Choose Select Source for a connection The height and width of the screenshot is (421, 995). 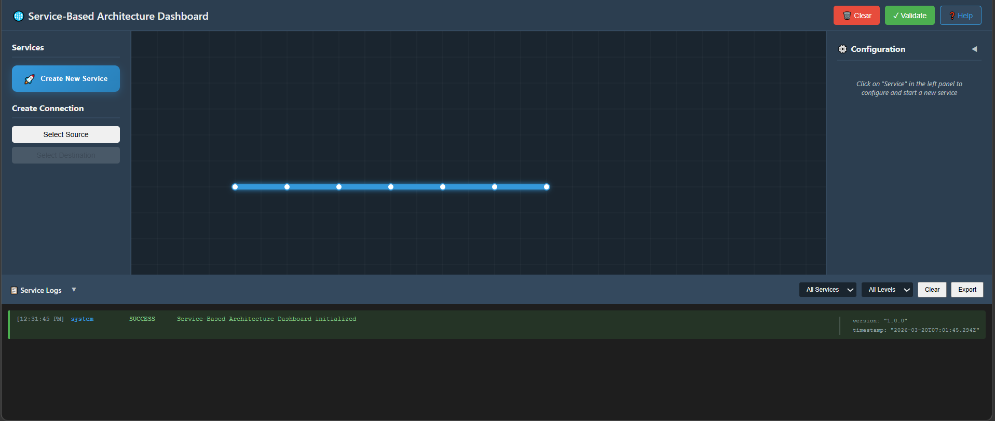(66, 134)
